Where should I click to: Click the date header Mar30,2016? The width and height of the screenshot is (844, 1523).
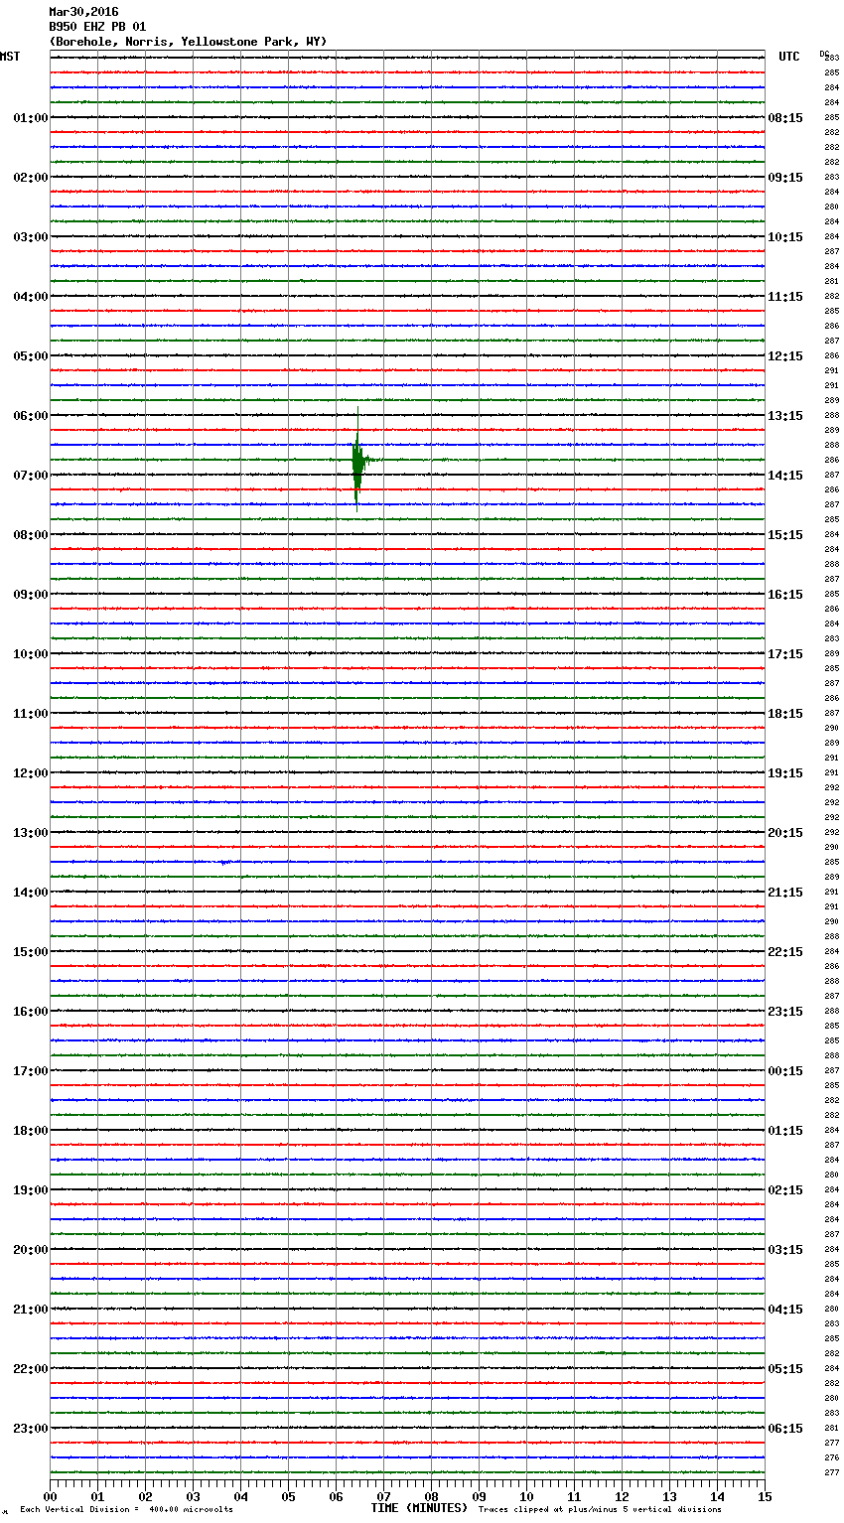click(83, 12)
